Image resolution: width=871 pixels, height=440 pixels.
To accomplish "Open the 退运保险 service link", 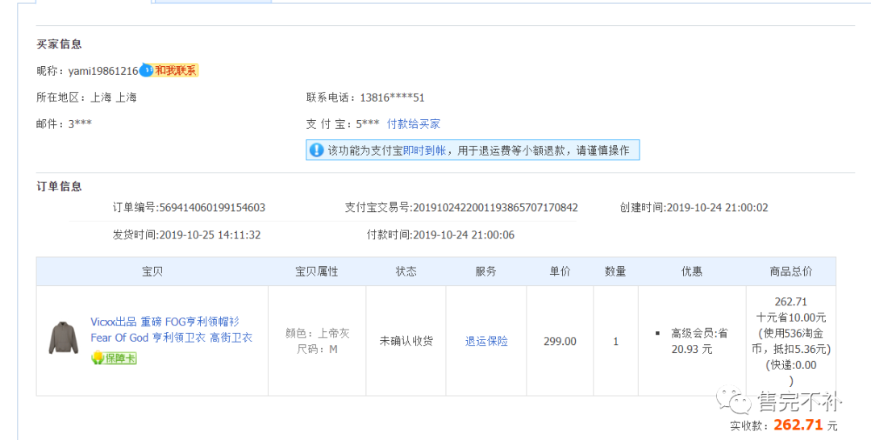I will 486,341.
